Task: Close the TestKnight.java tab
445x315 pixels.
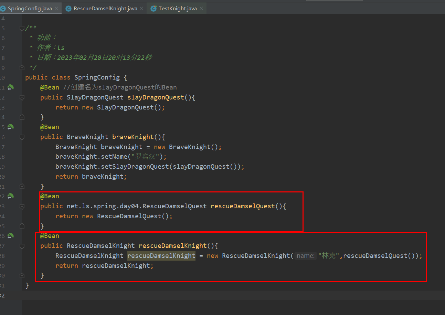Action: pos(201,9)
